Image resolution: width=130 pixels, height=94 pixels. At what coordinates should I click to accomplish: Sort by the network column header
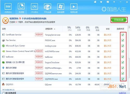click(88, 29)
